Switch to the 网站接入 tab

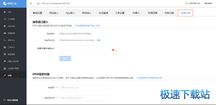point(54,13)
